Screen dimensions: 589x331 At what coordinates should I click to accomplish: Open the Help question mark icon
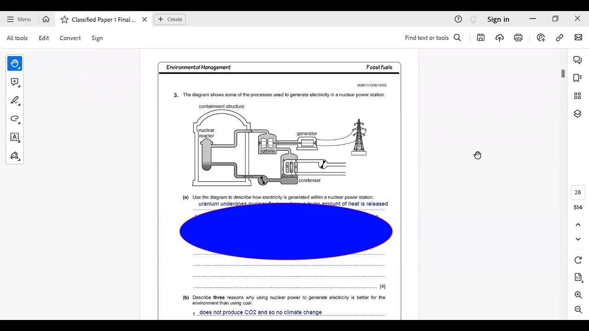458,19
